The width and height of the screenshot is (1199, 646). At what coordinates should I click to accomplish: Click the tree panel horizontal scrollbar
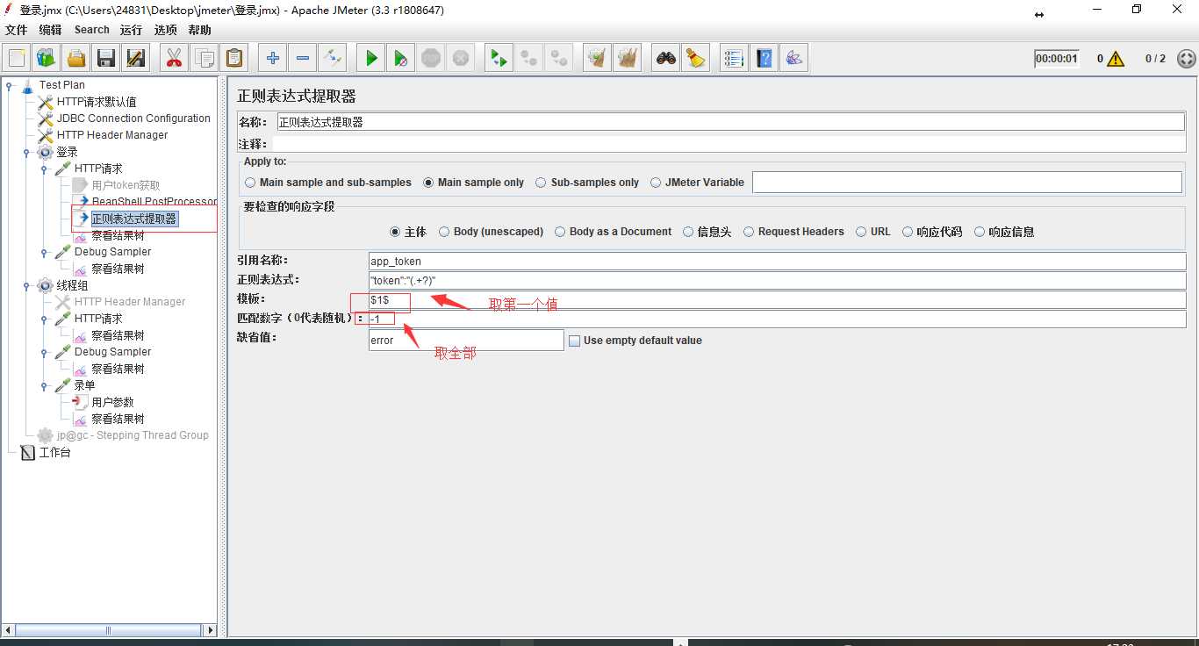coord(109,629)
